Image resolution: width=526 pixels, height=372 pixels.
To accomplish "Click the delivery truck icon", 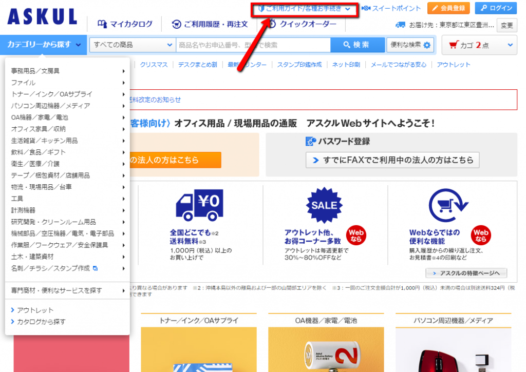I will pos(400,25).
